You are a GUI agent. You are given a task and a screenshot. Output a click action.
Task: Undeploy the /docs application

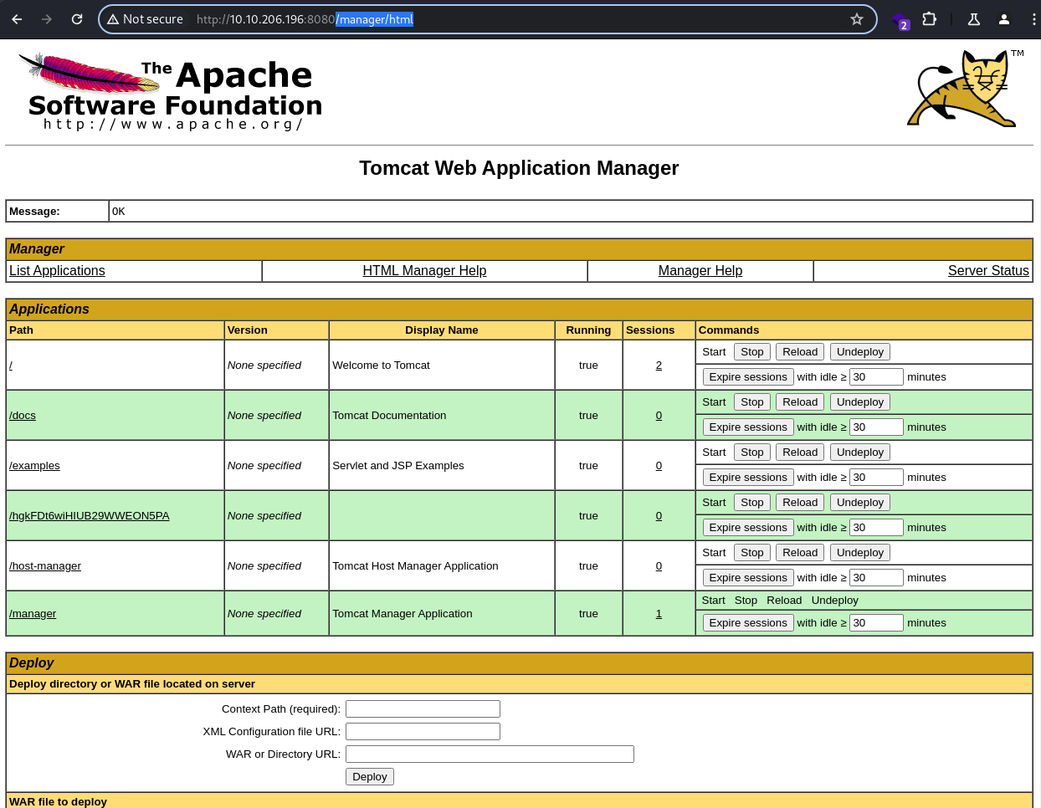860,402
